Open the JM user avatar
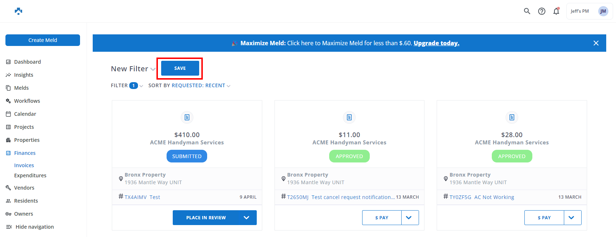 [603, 11]
